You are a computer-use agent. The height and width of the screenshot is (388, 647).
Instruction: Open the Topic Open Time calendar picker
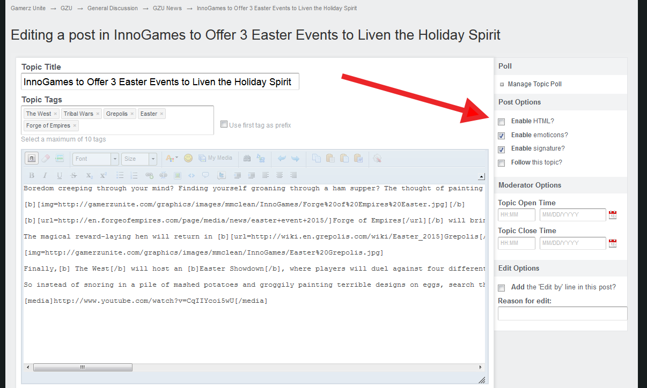613,215
